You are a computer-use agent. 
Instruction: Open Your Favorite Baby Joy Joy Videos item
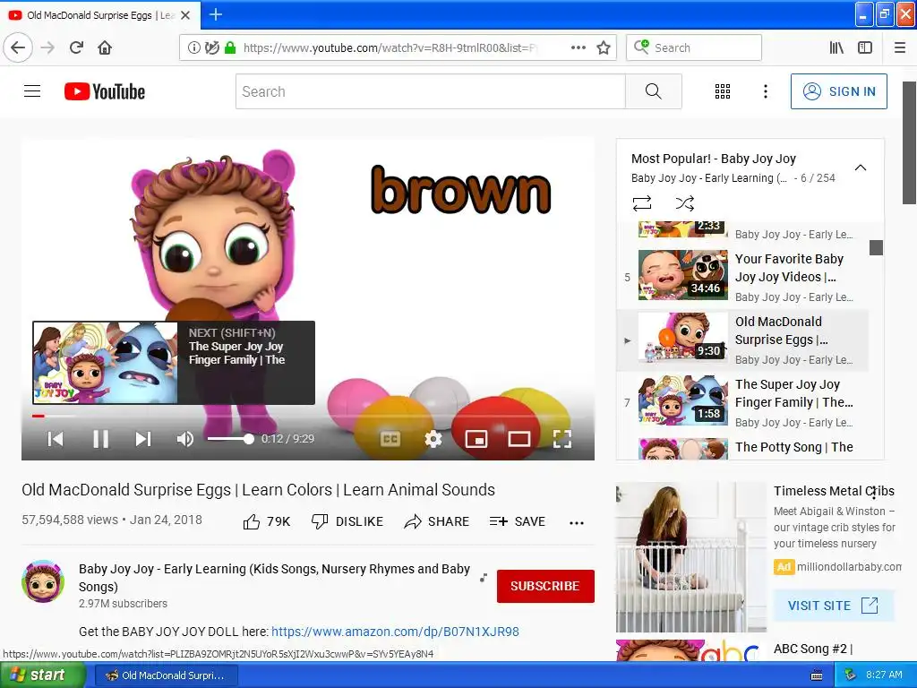tap(742, 277)
